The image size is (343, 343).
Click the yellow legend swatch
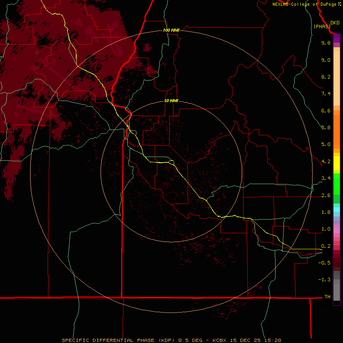pyautogui.click(x=337, y=163)
